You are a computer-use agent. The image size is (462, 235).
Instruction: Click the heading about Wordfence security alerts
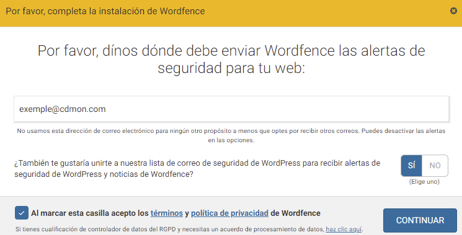point(231,59)
